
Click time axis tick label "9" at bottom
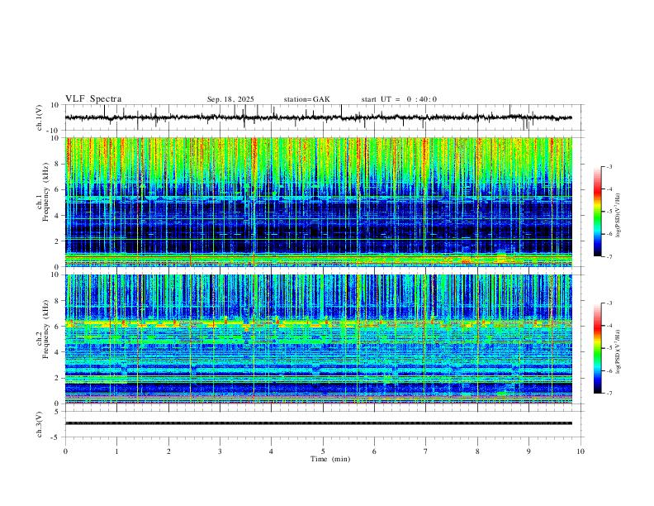pyautogui.click(x=528, y=451)
